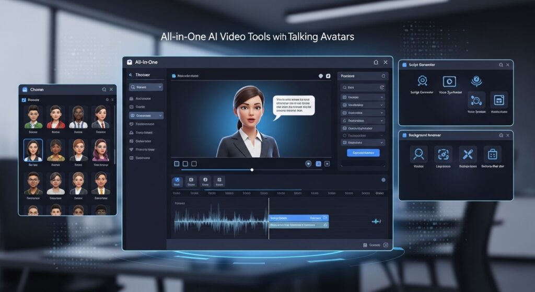Select the microphone broadcast icon in Script Generator window

476,81
